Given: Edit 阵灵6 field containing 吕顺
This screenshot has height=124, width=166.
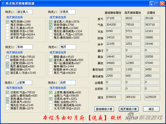Looking at the screenshot, I should click(67, 83).
